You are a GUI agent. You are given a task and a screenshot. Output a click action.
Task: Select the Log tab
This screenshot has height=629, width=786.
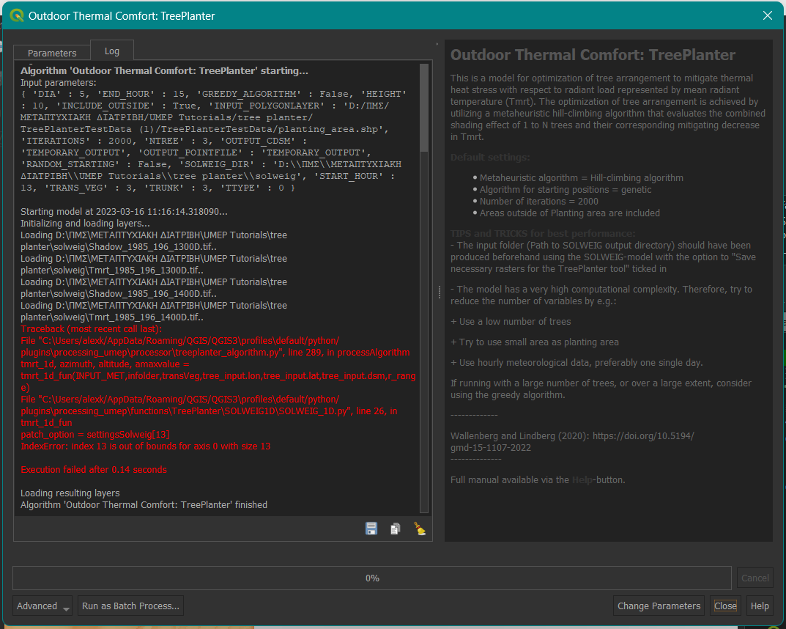[112, 51]
